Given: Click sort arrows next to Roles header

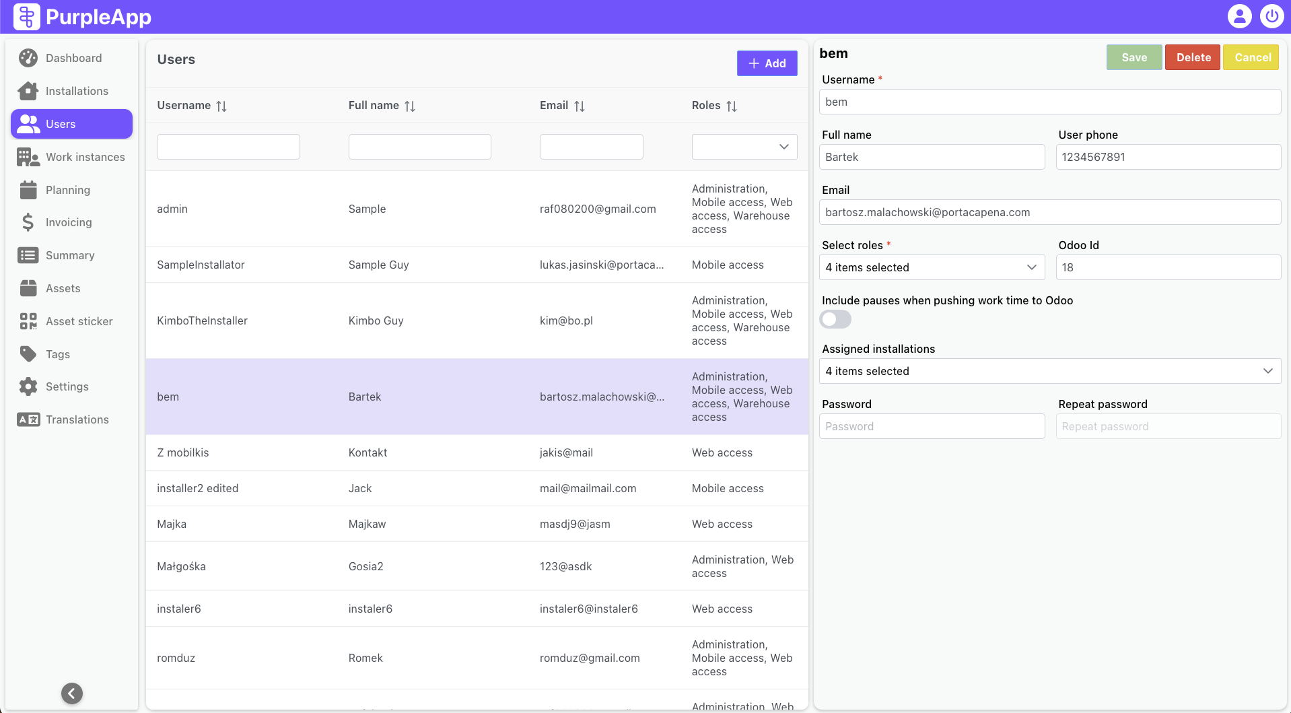Looking at the screenshot, I should [732, 106].
